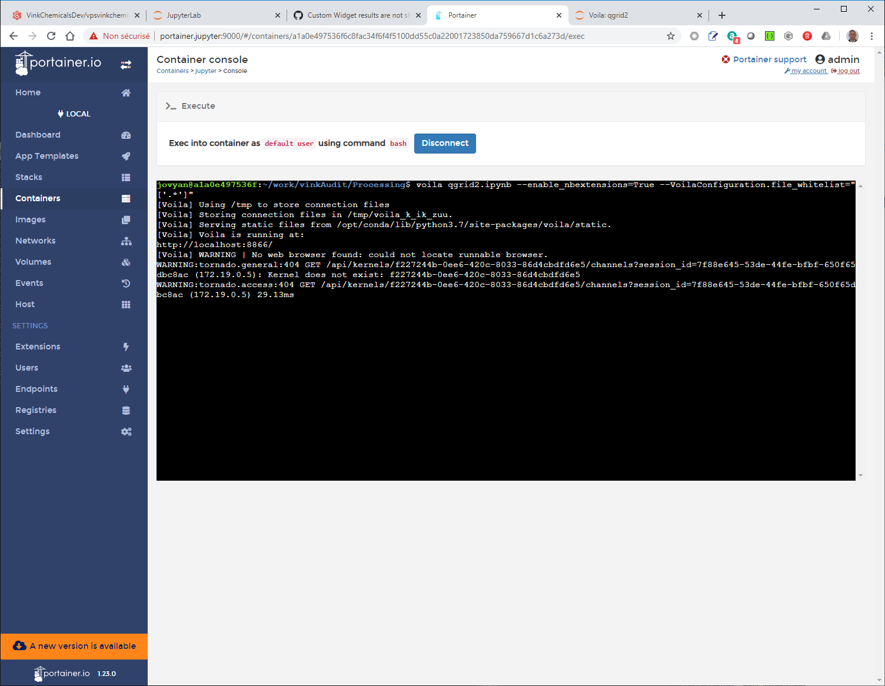
Task: Go back using browser back arrow
Action: [14, 36]
